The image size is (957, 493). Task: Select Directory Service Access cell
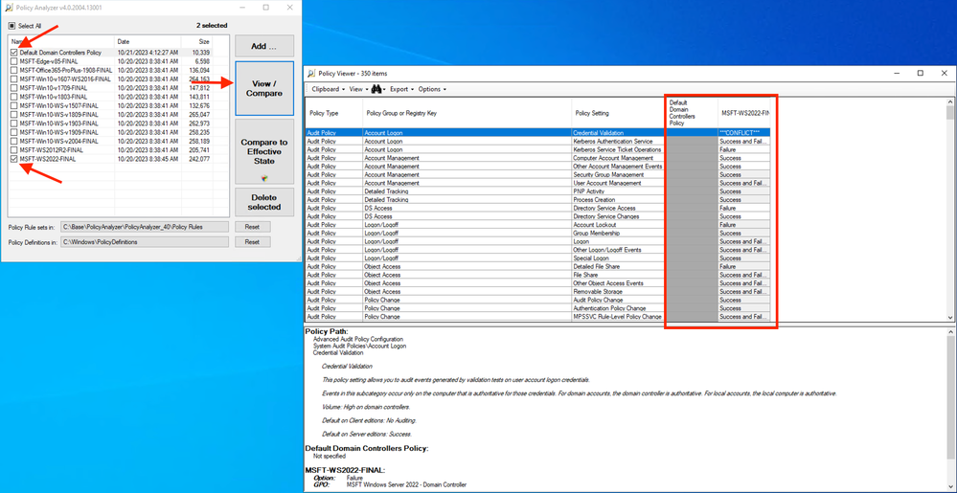click(619, 208)
